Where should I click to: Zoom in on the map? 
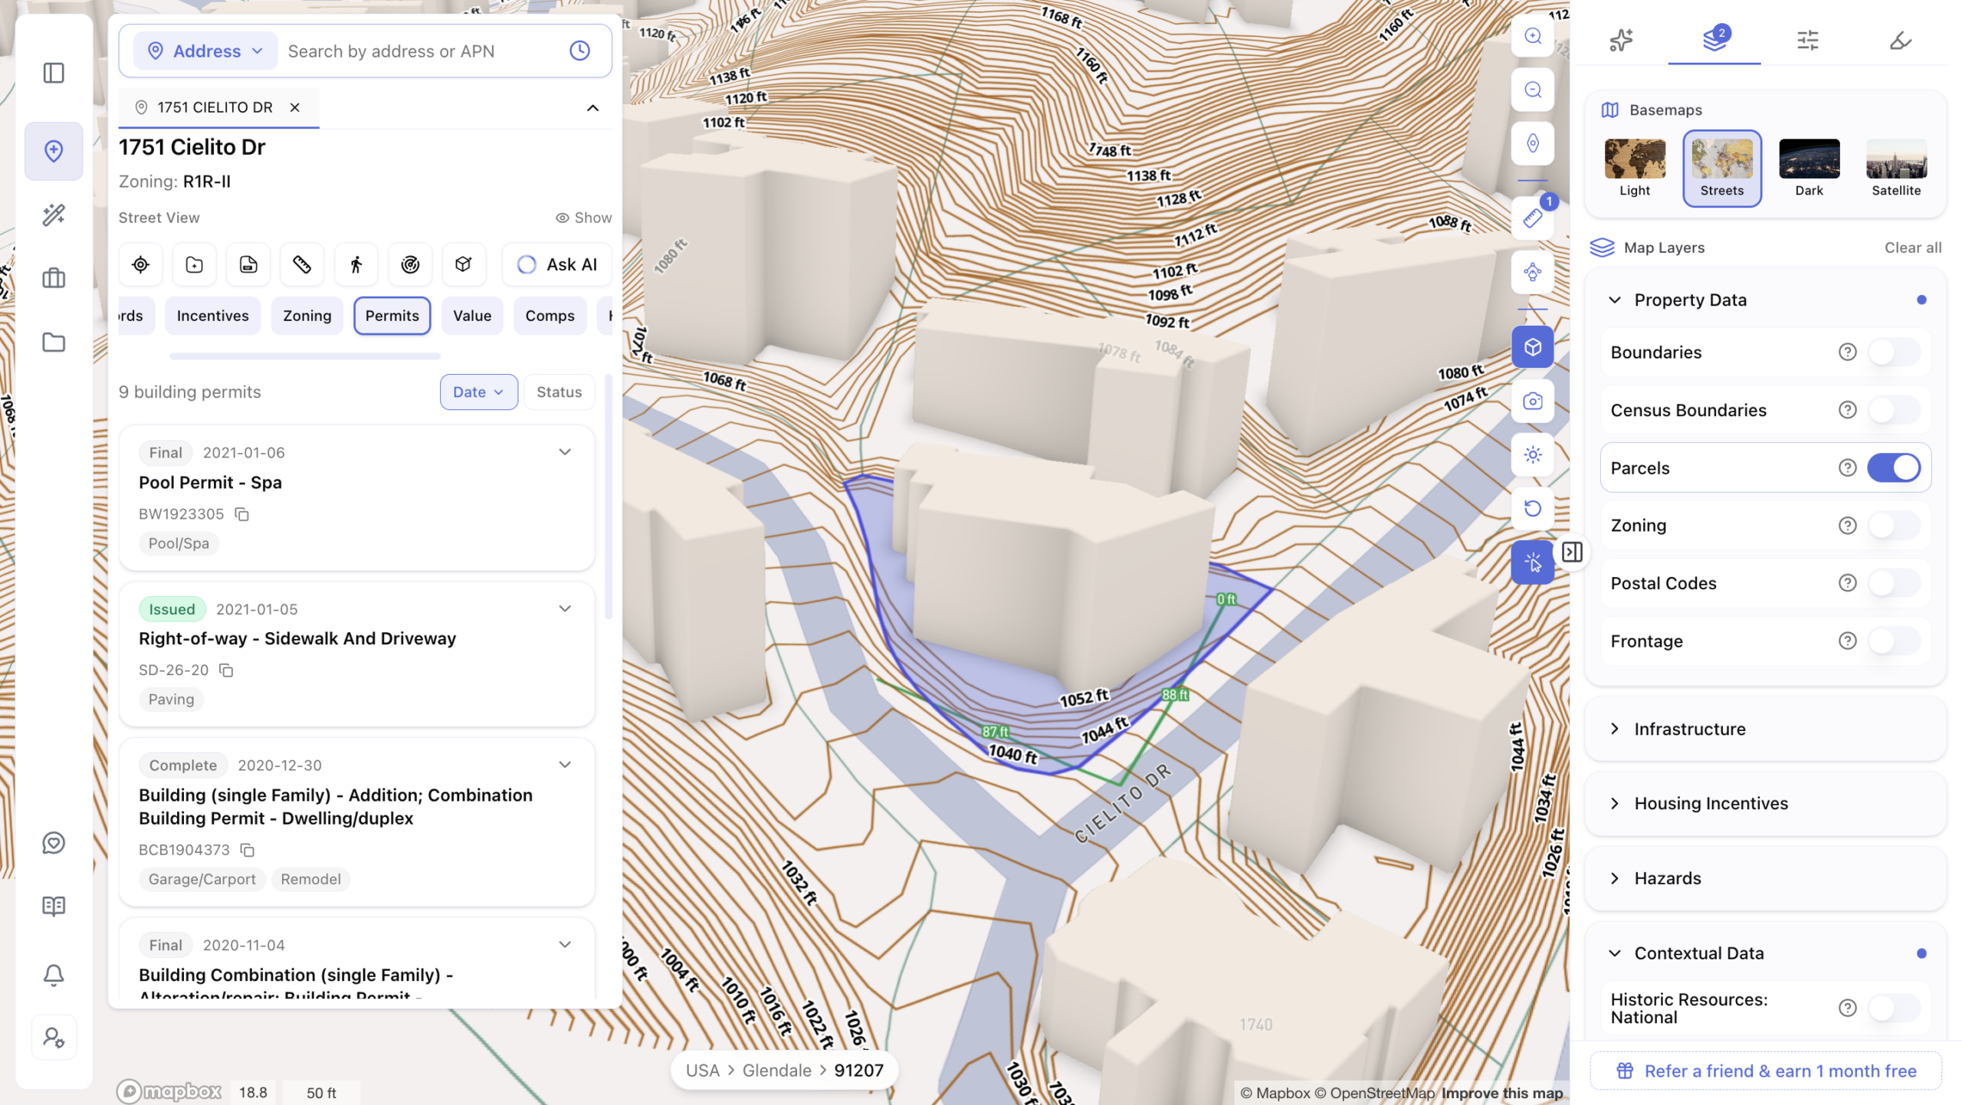pyautogui.click(x=1533, y=36)
